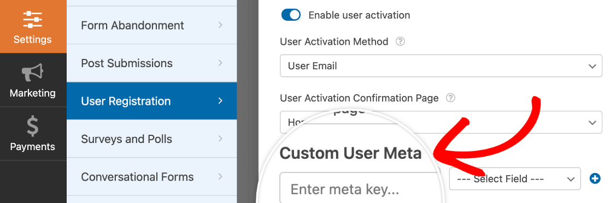610x203 pixels.
Task: Open the Post Submissions settings section
Action: [x=152, y=63]
